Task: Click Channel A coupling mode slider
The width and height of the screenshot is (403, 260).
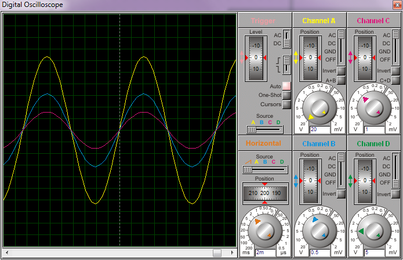Action: pyautogui.click(x=341, y=48)
